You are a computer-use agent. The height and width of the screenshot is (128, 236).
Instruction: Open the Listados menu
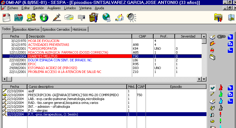click(70, 8)
